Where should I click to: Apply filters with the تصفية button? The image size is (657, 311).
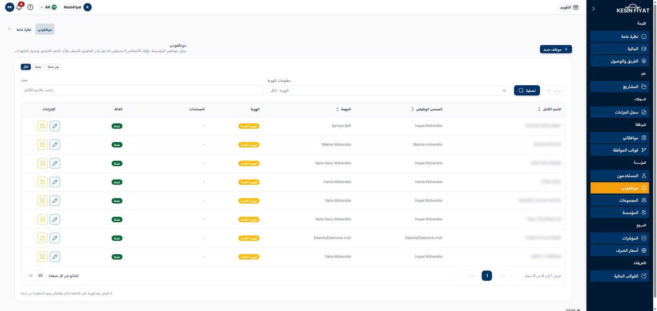[527, 90]
